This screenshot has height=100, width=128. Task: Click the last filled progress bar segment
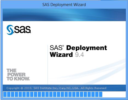101,95
